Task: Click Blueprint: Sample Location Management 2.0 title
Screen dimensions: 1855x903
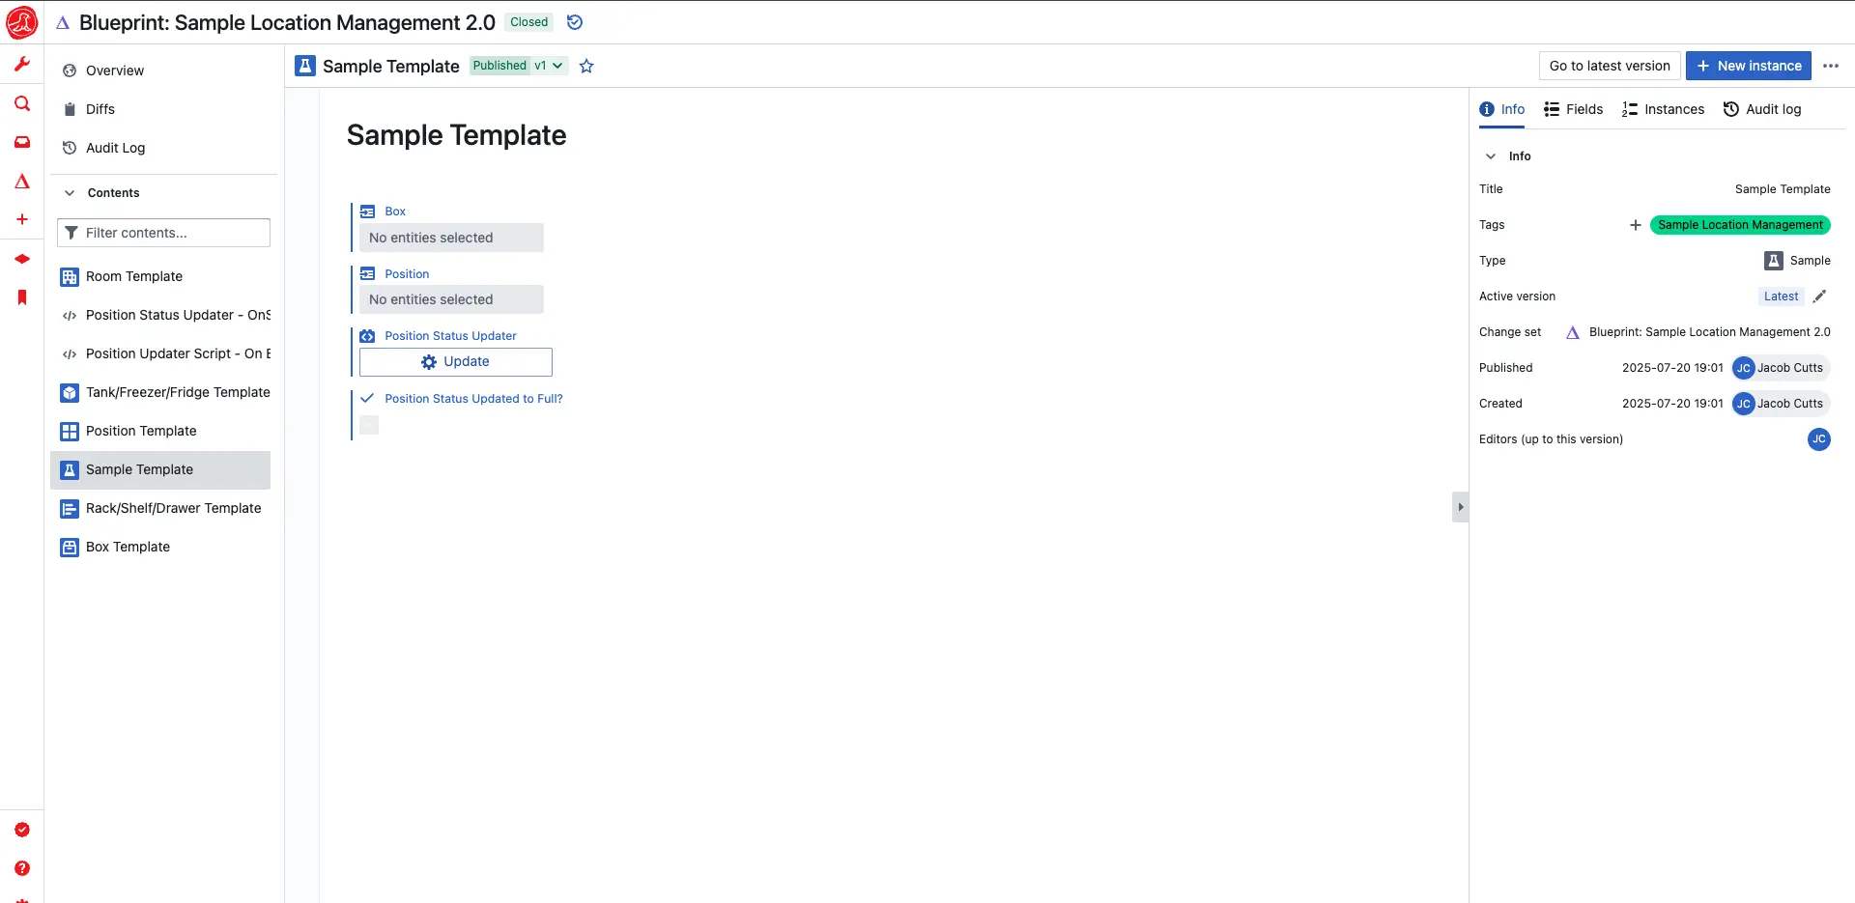Action: (x=287, y=22)
